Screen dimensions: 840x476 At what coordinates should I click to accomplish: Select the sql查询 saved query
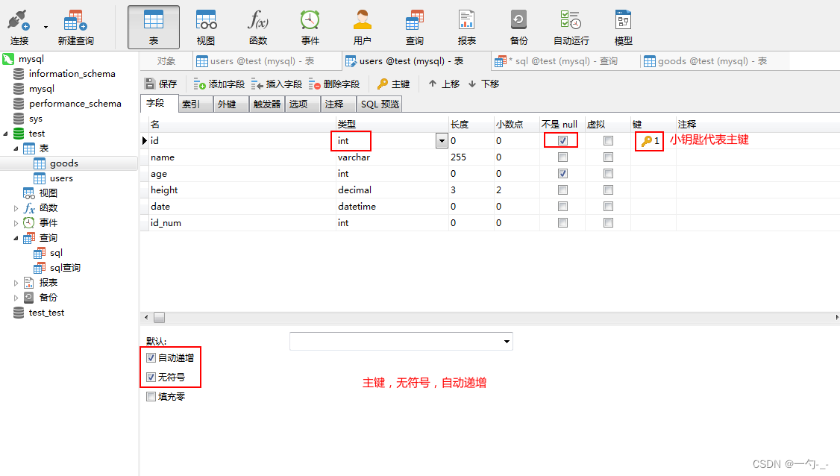tap(65, 268)
